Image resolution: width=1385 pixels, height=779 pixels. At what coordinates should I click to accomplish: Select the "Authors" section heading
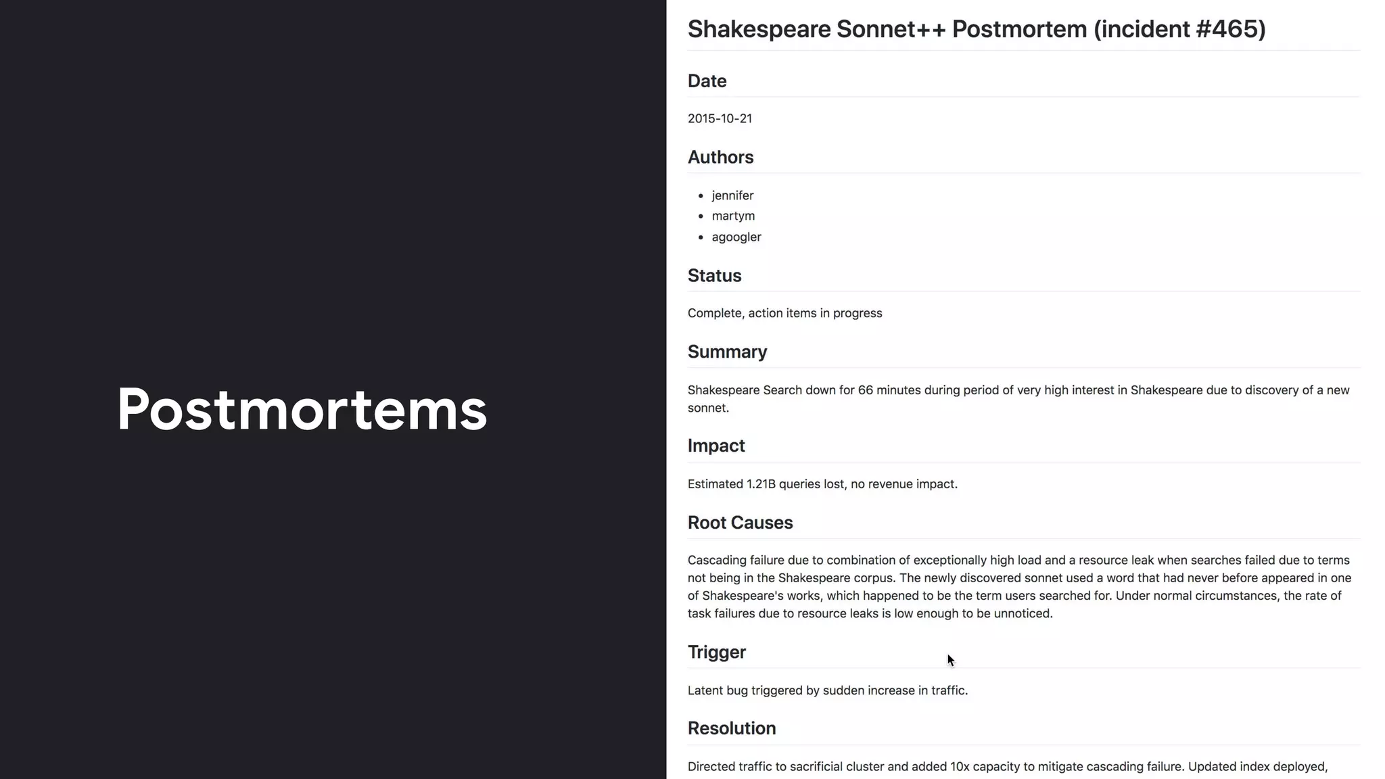[720, 158]
